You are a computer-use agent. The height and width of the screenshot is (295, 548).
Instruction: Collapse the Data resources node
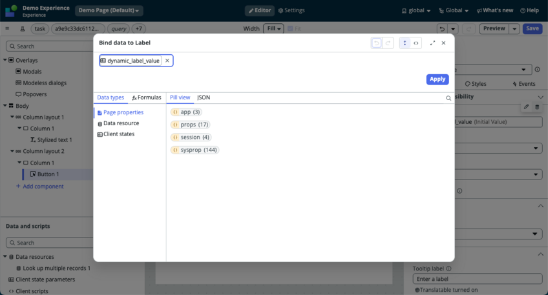5,257
